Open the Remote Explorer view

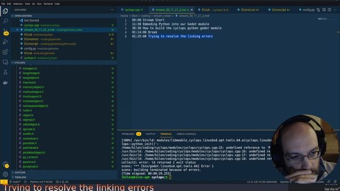click(x=5, y=62)
